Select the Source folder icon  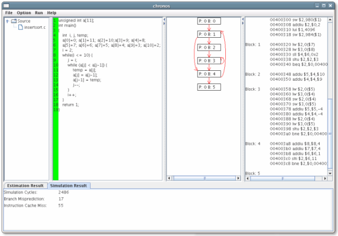tap(14, 21)
